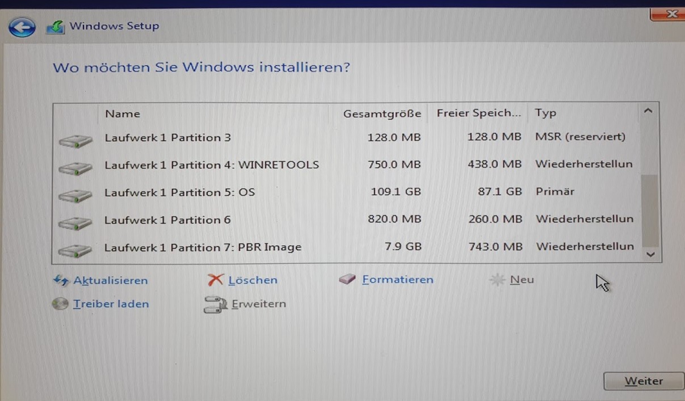Click the Typ column header
Viewport: 685px width, 401px height.
[x=545, y=113]
